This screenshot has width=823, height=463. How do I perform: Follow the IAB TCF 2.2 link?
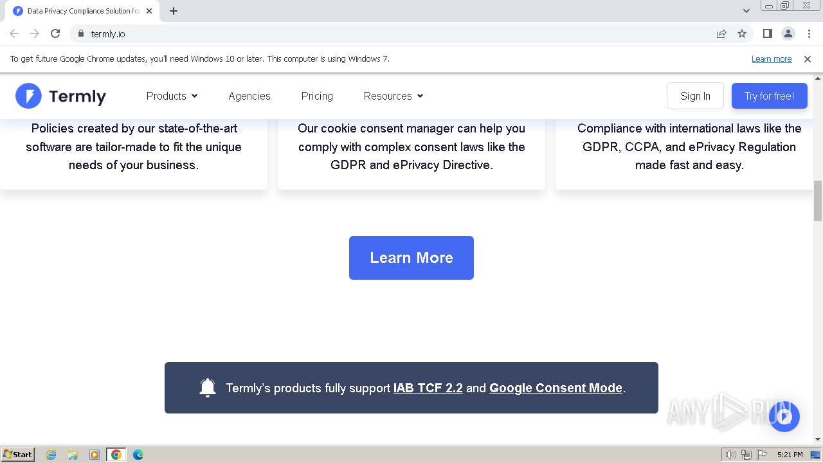coord(428,388)
